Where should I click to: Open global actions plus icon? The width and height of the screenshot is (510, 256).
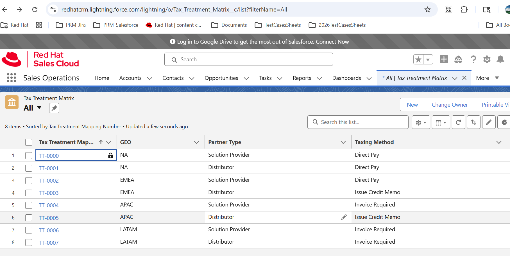(444, 59)
